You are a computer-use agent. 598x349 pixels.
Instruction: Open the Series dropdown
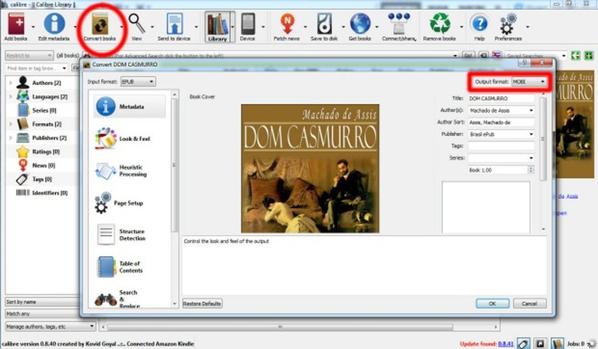click(501, 158)
